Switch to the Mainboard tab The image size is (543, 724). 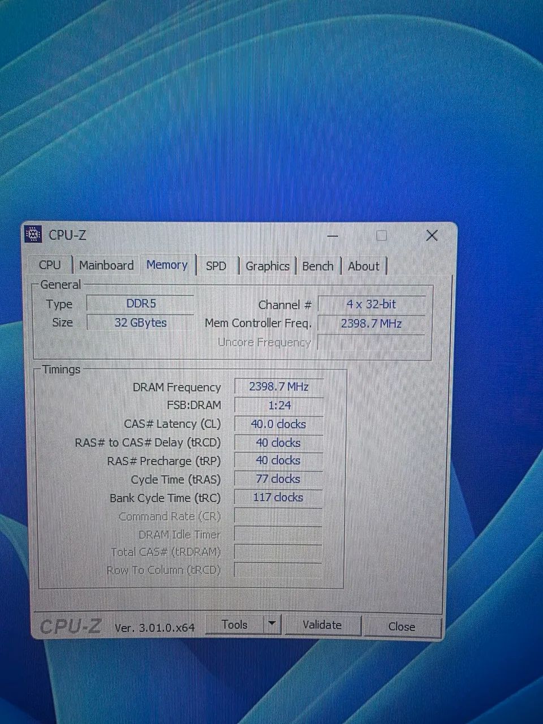106,265
